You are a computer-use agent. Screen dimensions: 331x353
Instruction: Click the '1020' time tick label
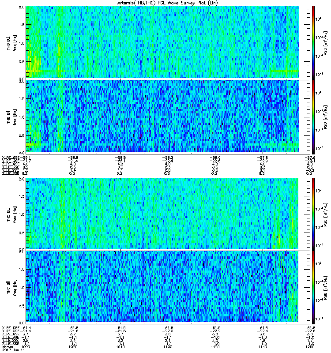(73, 347)
